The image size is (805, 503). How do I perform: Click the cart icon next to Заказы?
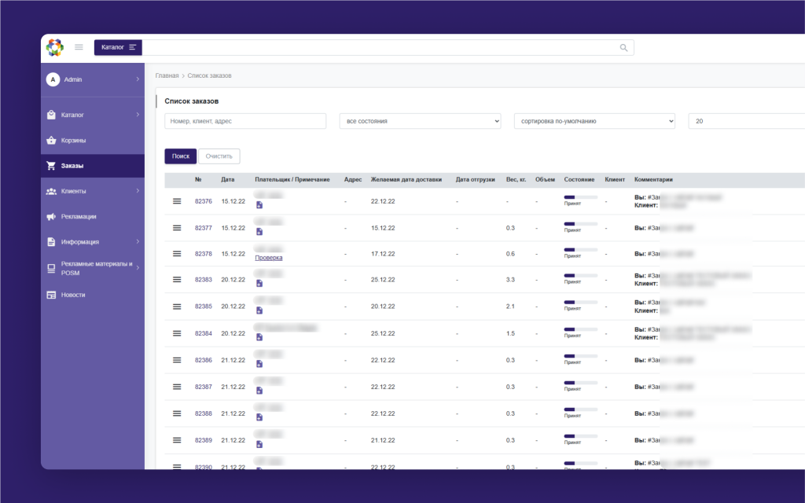point(51,166)
